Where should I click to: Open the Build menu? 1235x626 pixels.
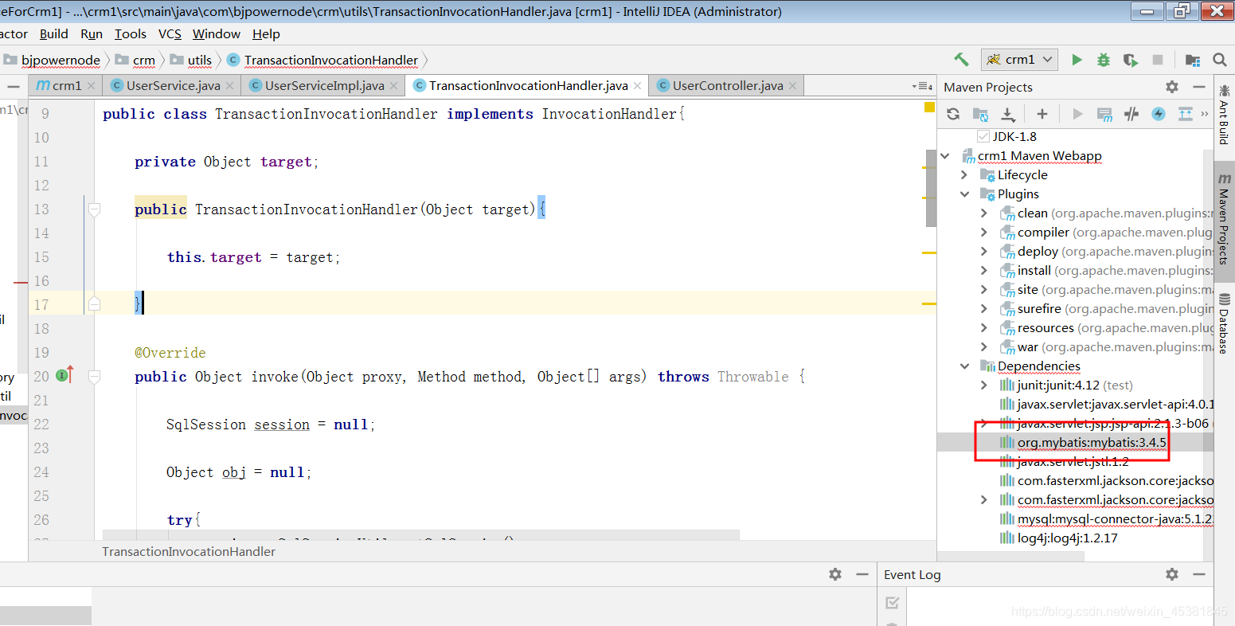pyautogui.click(x=54, y=34)
